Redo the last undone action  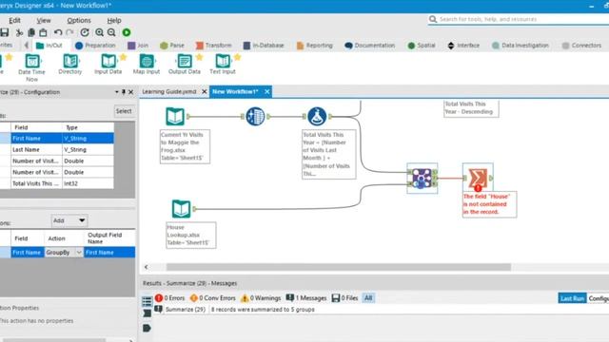tap(69, 32)
